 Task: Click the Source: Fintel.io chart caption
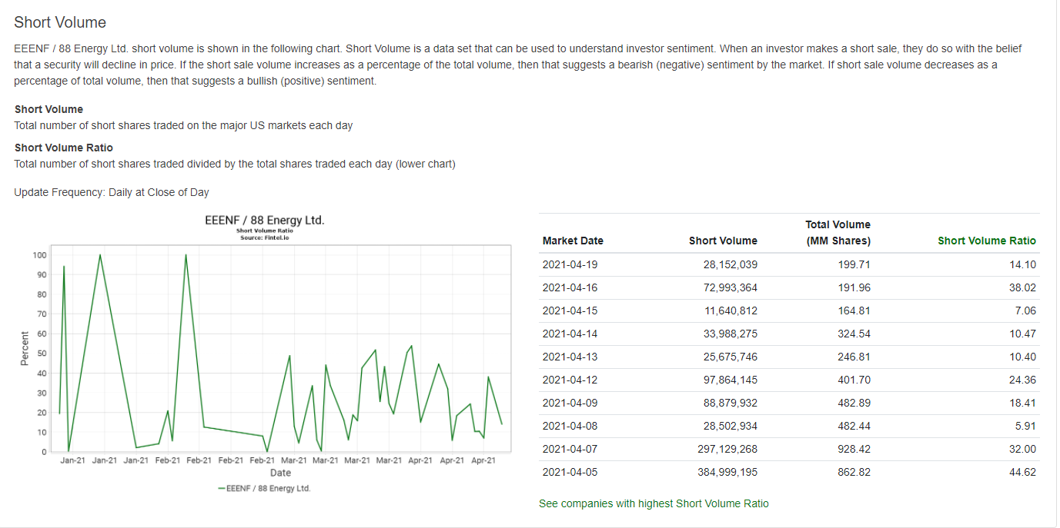[265, 237]
